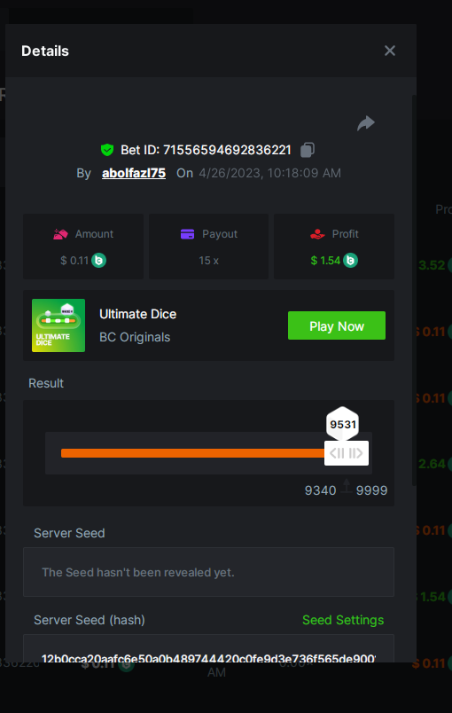The width and height of the screenshot is (452, 713).
Task: Click the Server Seed hash field
Action: pyautogui.click(x=208, y=649)
